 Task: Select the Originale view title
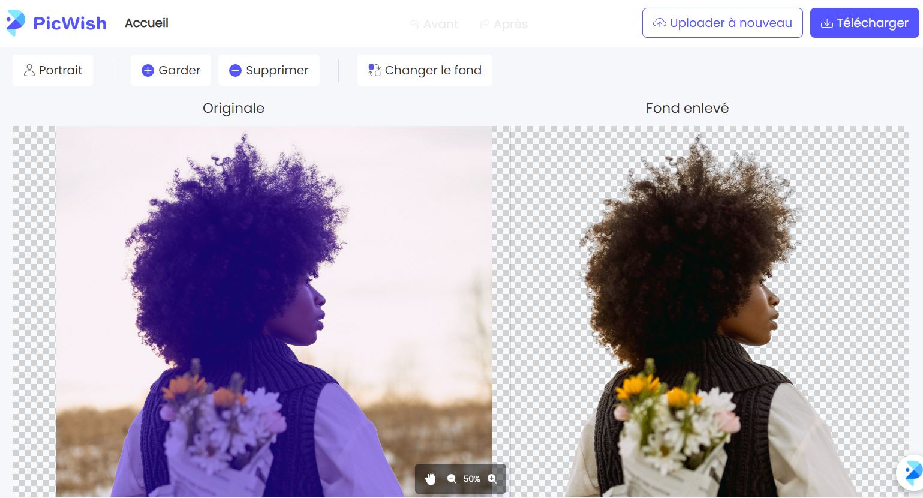[233, 108]
